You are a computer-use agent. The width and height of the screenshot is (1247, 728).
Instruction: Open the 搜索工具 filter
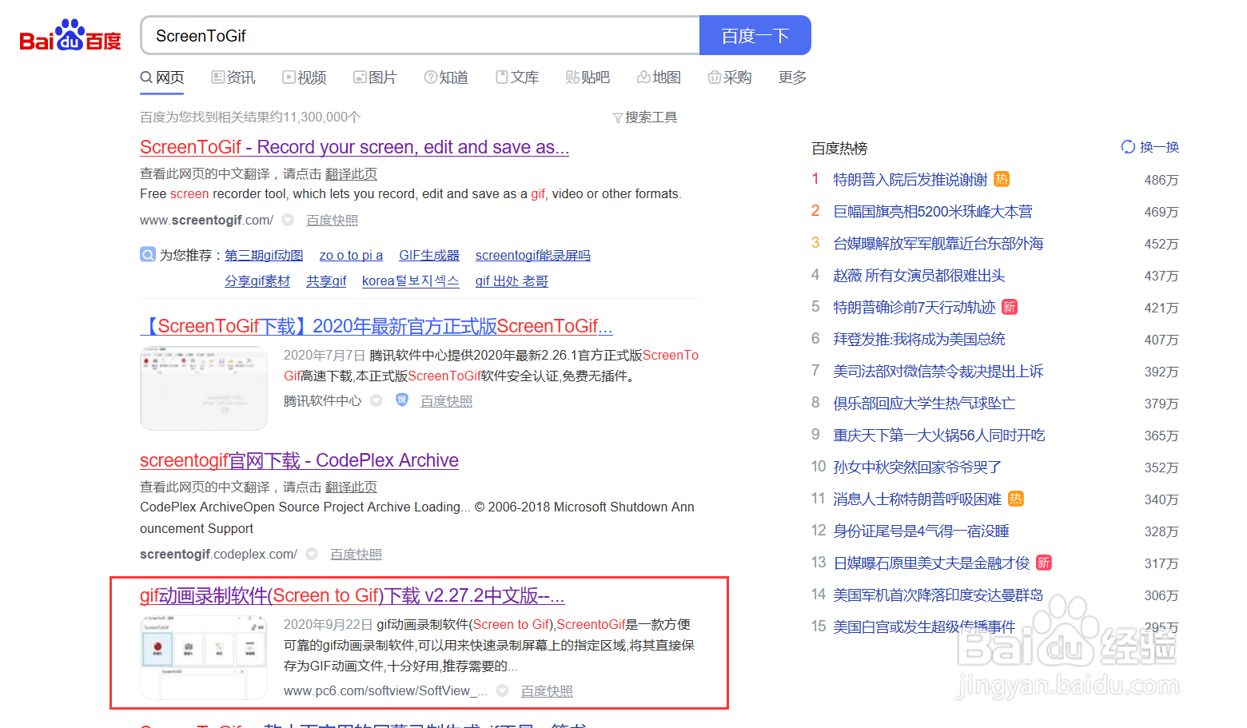pos(645,117)
